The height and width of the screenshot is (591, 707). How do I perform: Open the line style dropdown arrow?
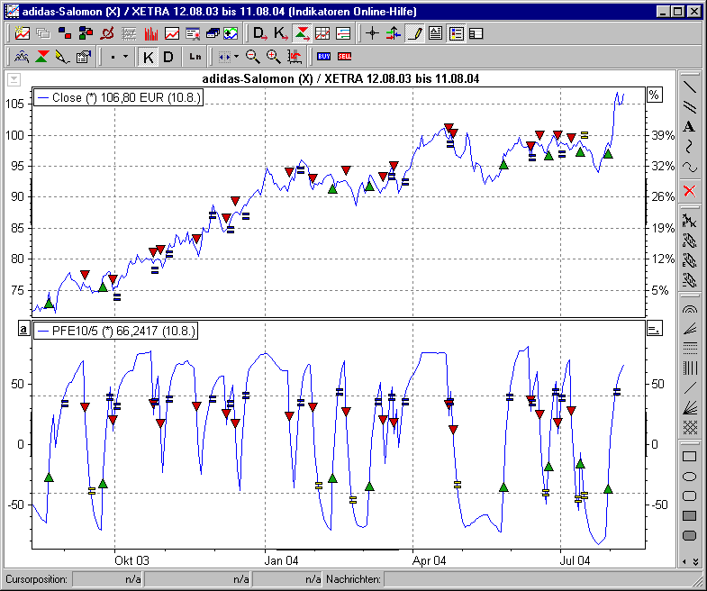125,57
